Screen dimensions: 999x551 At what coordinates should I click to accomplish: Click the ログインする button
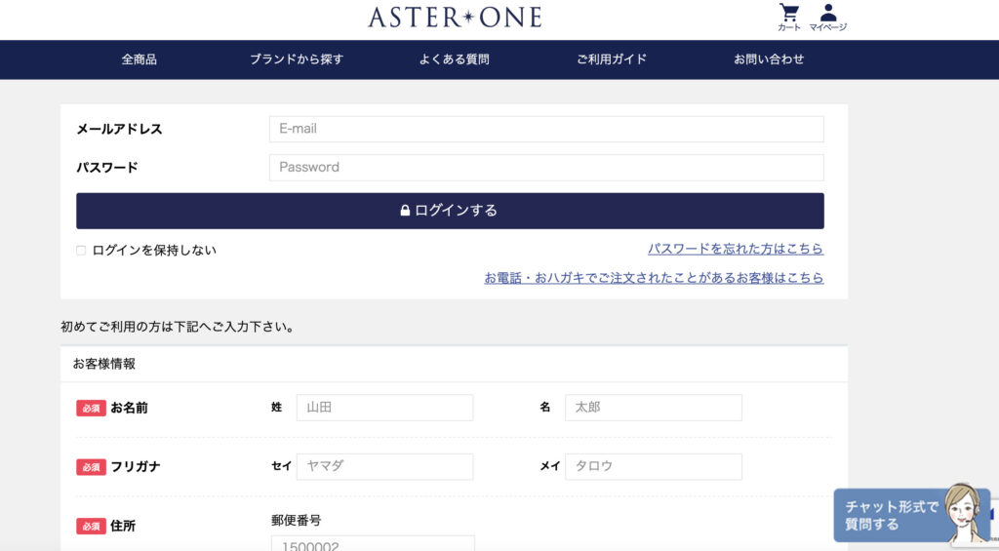[450, 211]
